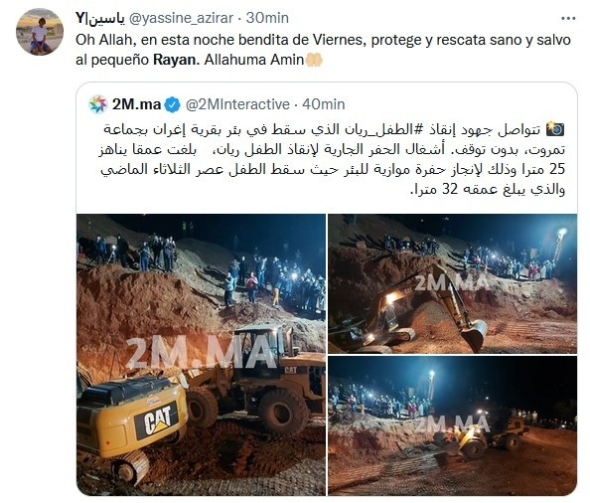This screenshot has height=503, width=590.
Task: Click the bold Rayan text in tweet
Action: coord(177,60)
